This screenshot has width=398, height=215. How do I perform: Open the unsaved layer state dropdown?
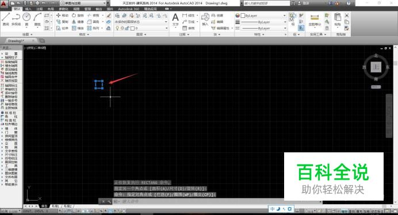click(x=141, y=22)
